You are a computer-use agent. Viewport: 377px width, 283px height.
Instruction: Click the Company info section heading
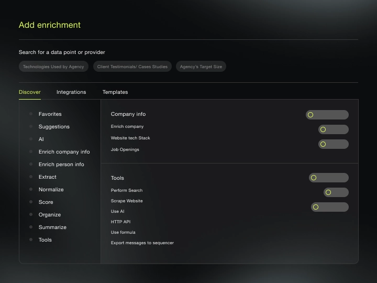click(128, 114)
